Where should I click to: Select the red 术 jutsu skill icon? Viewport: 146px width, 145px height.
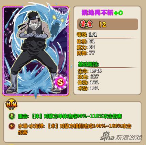[x=12, y=126]
